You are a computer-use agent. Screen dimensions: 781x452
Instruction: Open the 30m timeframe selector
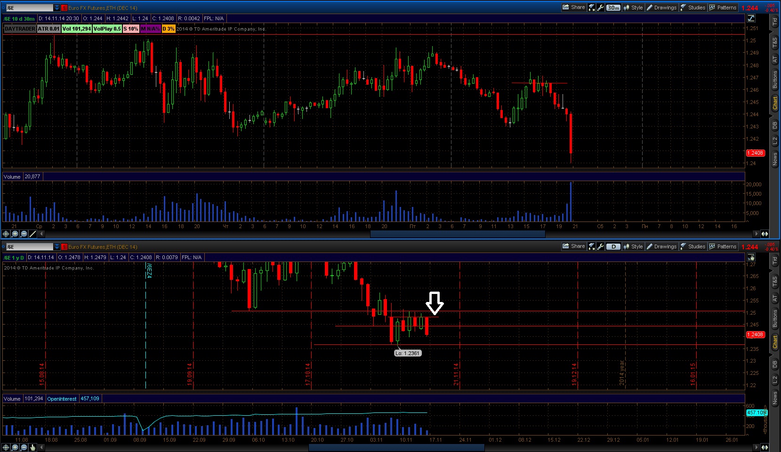point(613,8)
